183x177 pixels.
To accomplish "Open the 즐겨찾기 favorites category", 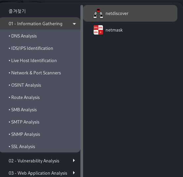I will click(x=40, y=11).
